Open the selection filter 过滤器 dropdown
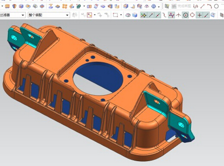Image resolution: width=224 pixels, height=166 pixels. tap(12, 15)
